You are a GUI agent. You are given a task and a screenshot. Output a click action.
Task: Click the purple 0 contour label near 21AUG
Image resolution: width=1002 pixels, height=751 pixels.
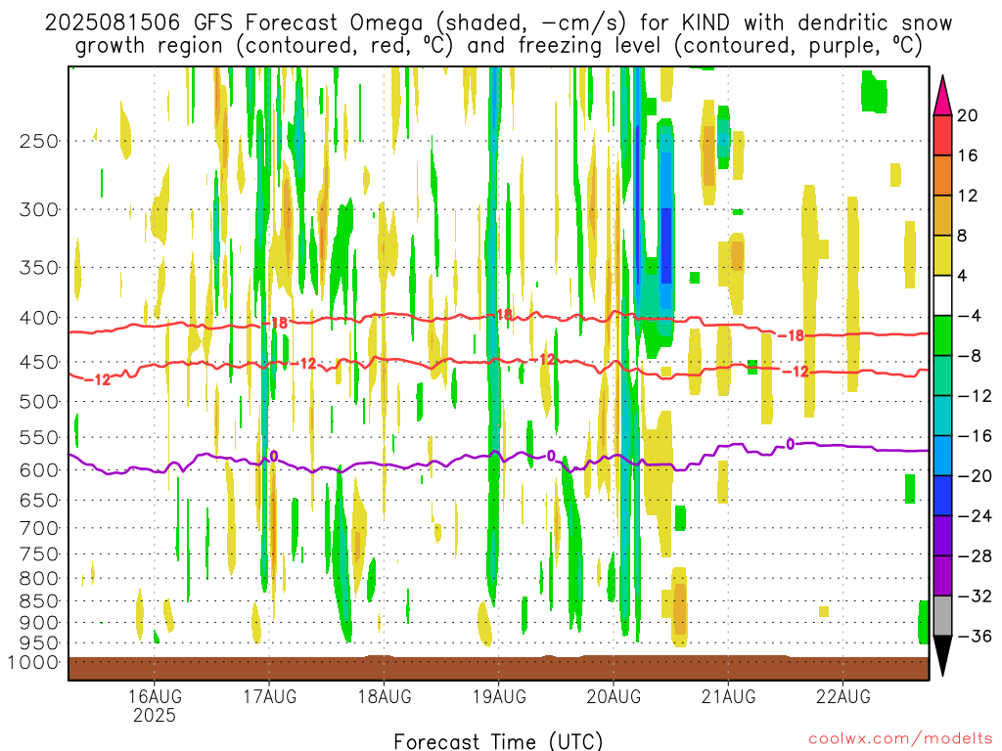pyautogui.click(x=790, y=444)
